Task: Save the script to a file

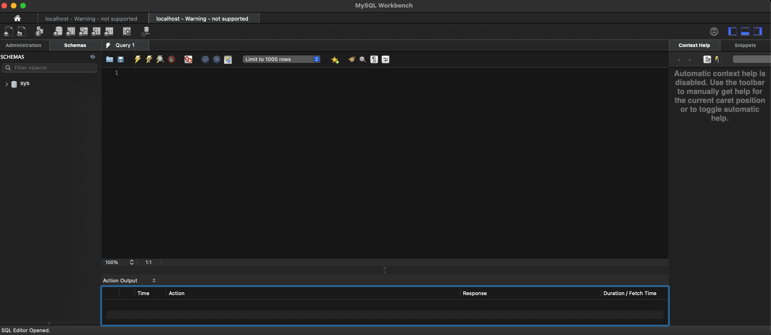Action: pyautogui.click(x=121, y=60)
